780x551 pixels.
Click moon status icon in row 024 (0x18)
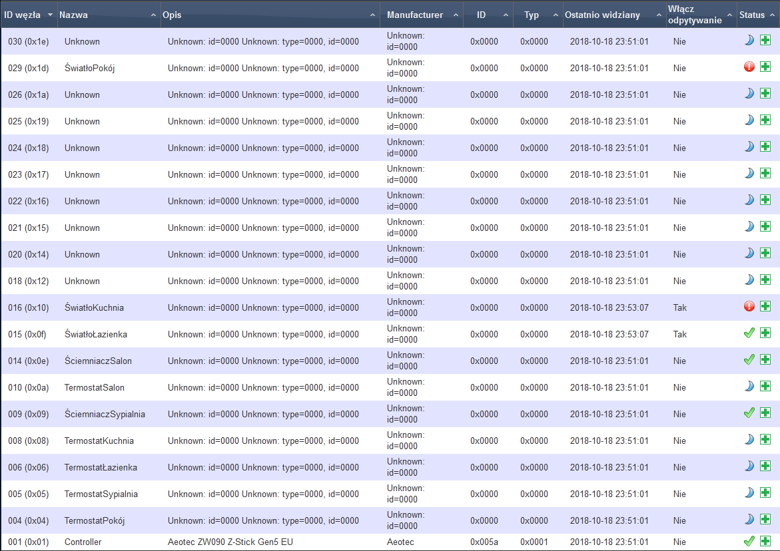[749, 146]
